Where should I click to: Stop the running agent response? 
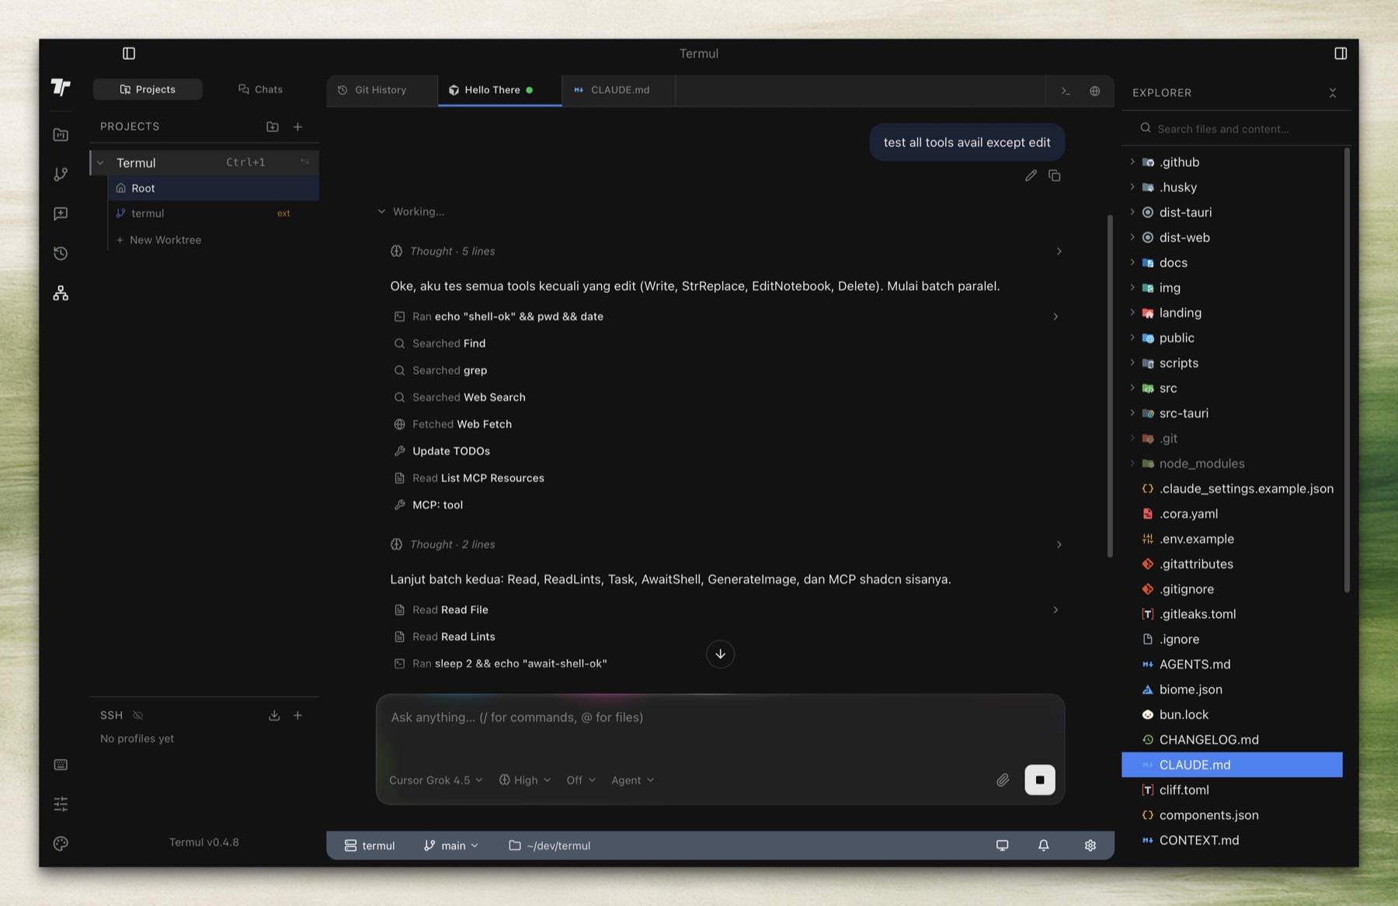(x=1040, y=780)
